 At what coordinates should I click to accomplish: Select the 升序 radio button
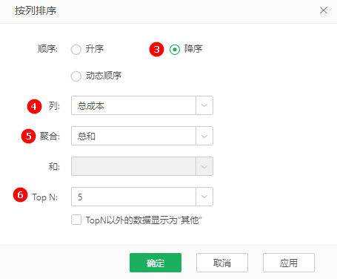click(76, 50)
